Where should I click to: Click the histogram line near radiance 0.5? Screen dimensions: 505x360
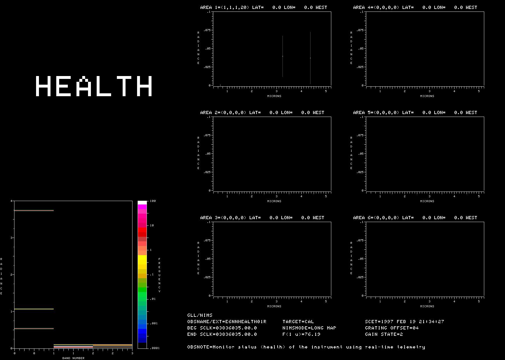34,329
